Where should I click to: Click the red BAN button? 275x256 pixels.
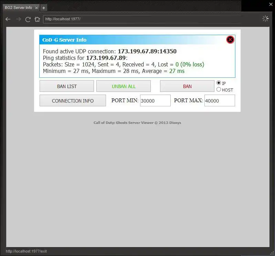pyautogui.click(x=187, y=86)
